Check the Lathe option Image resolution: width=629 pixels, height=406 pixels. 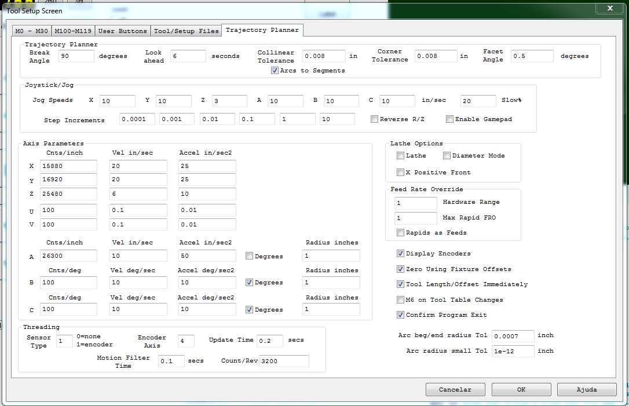tap(401, 156)
